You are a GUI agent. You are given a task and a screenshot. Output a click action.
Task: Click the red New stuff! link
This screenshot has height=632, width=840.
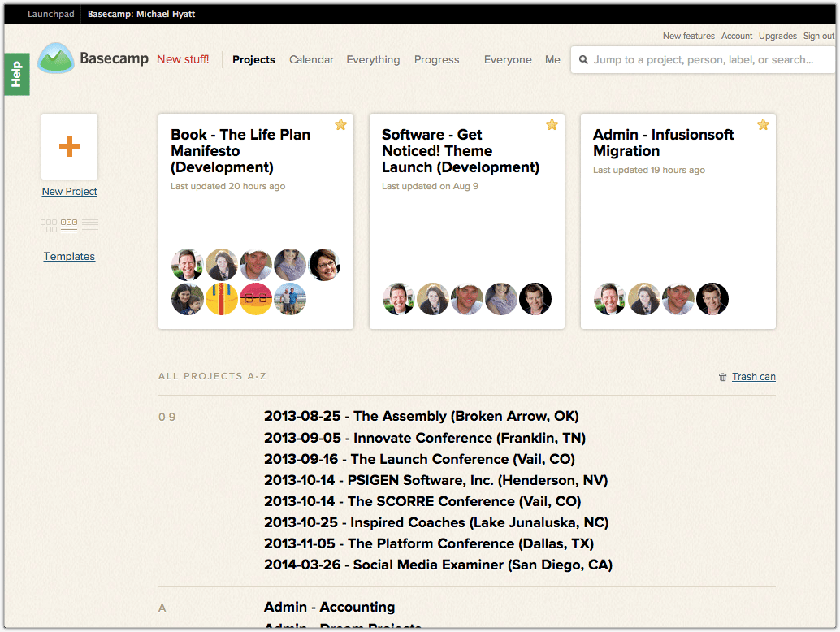tap(183, 59)
